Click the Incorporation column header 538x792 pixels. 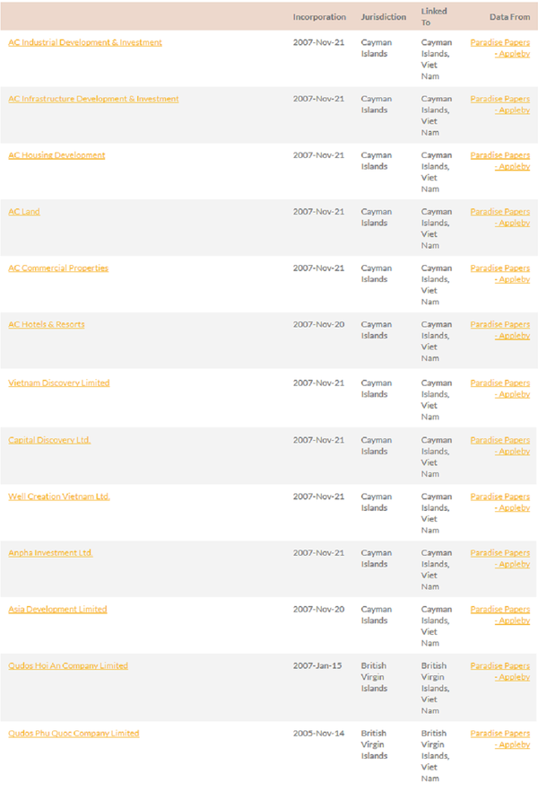[319, 17]
